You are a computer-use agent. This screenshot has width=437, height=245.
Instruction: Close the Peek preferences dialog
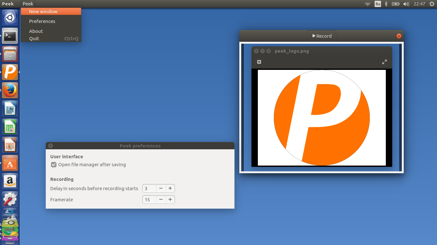(51, 146)
